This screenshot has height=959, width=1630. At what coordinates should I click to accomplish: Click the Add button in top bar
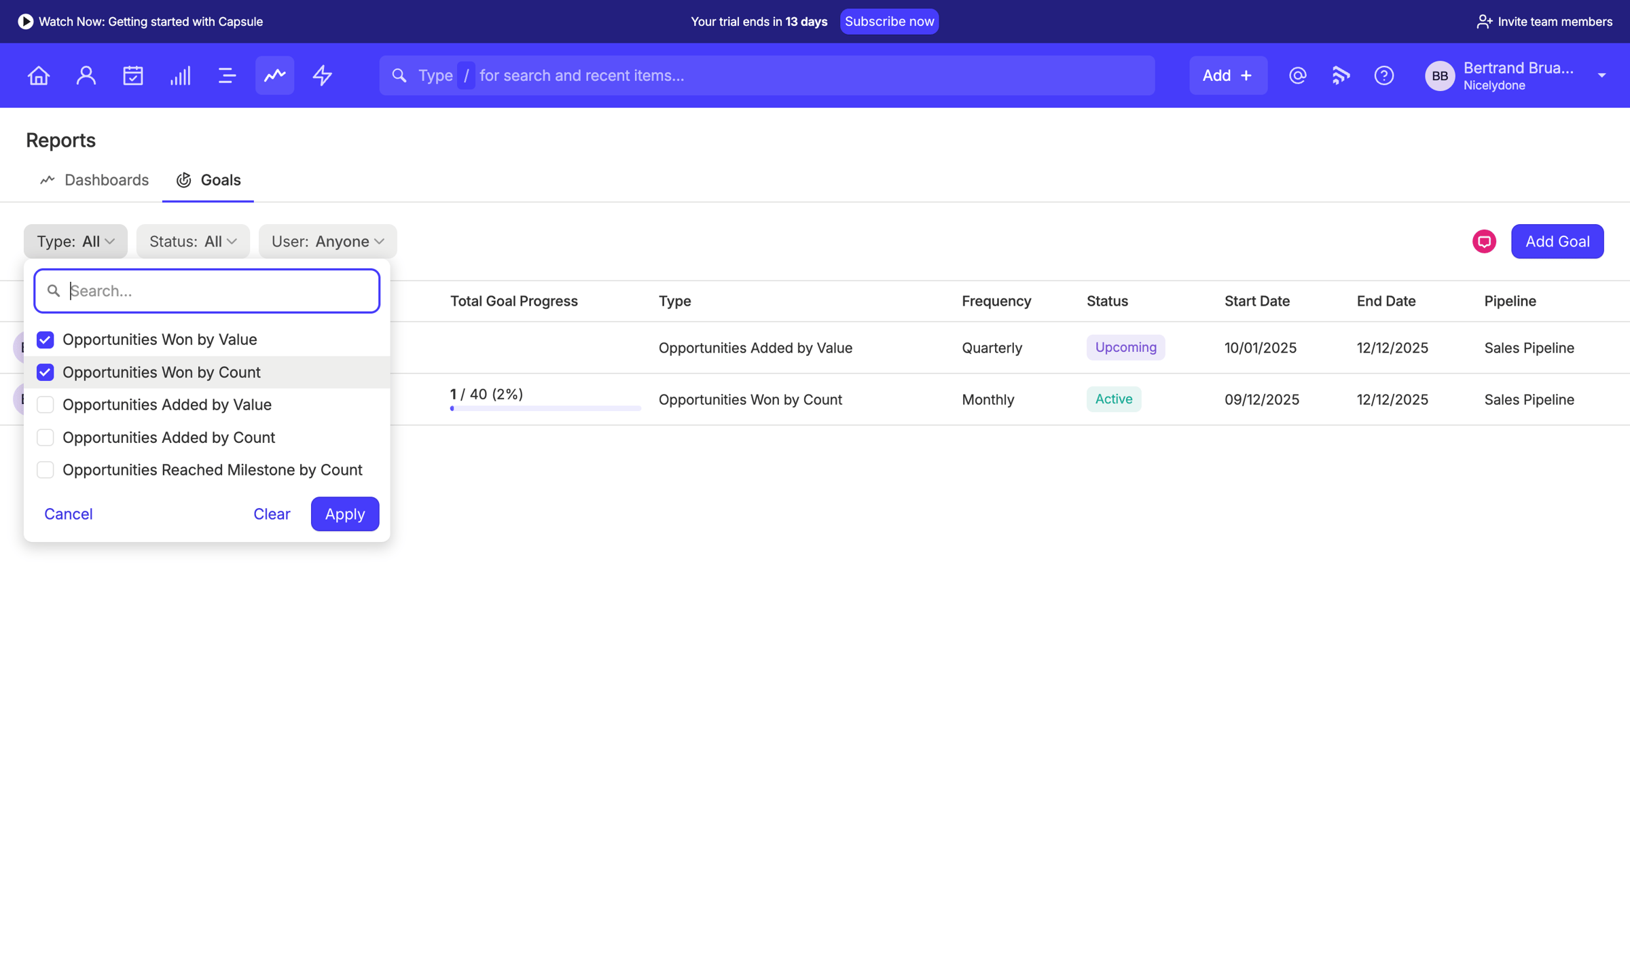click(1228, 75)
